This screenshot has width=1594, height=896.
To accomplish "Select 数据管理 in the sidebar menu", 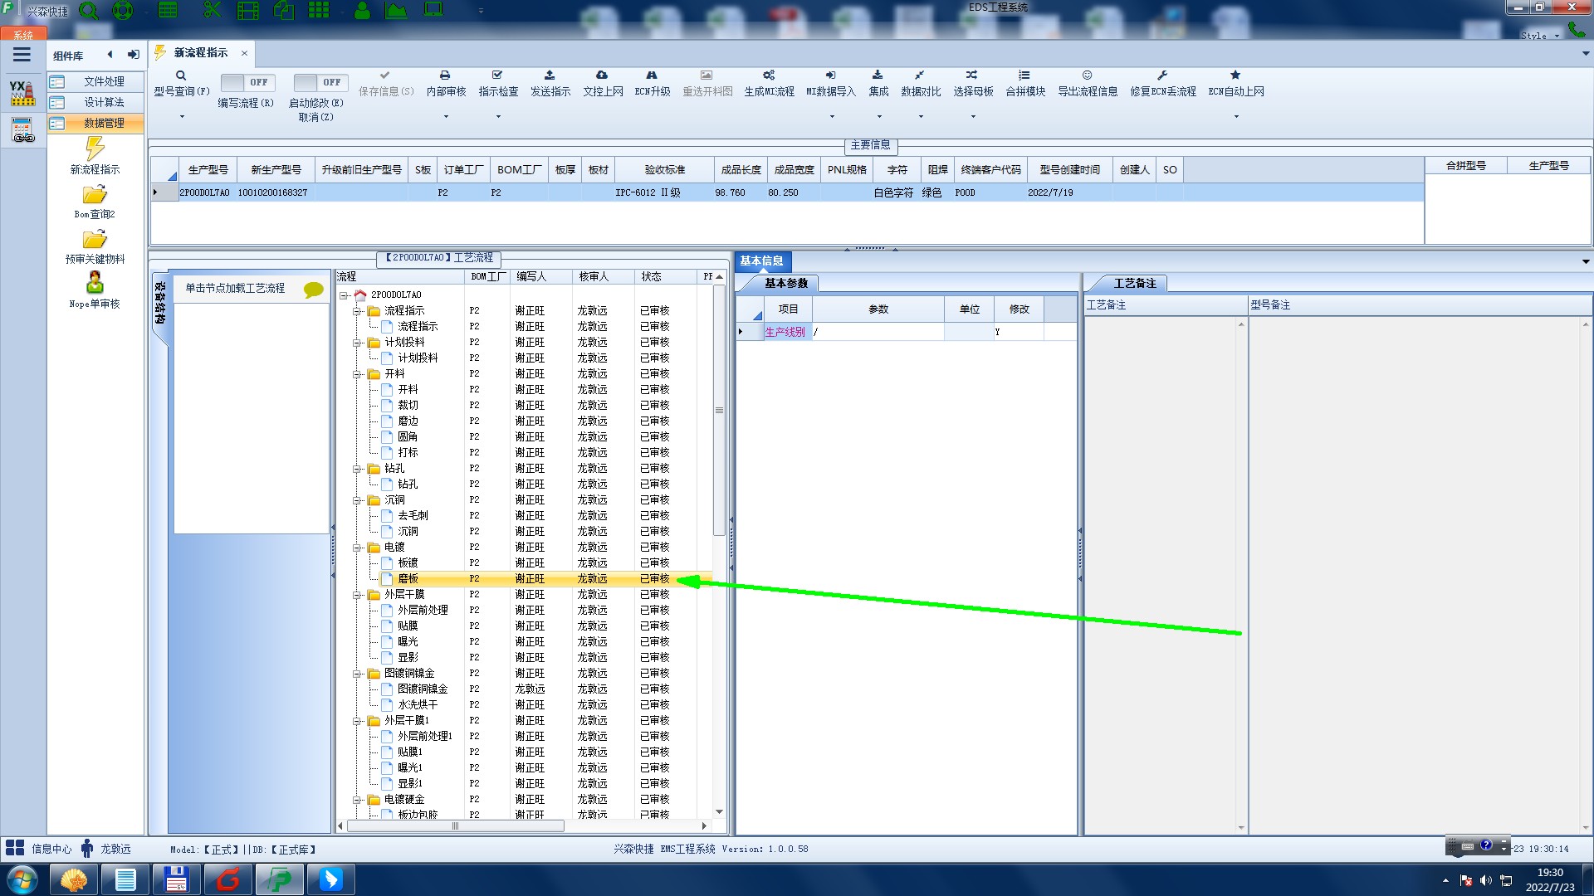I will tap(104, 123).
